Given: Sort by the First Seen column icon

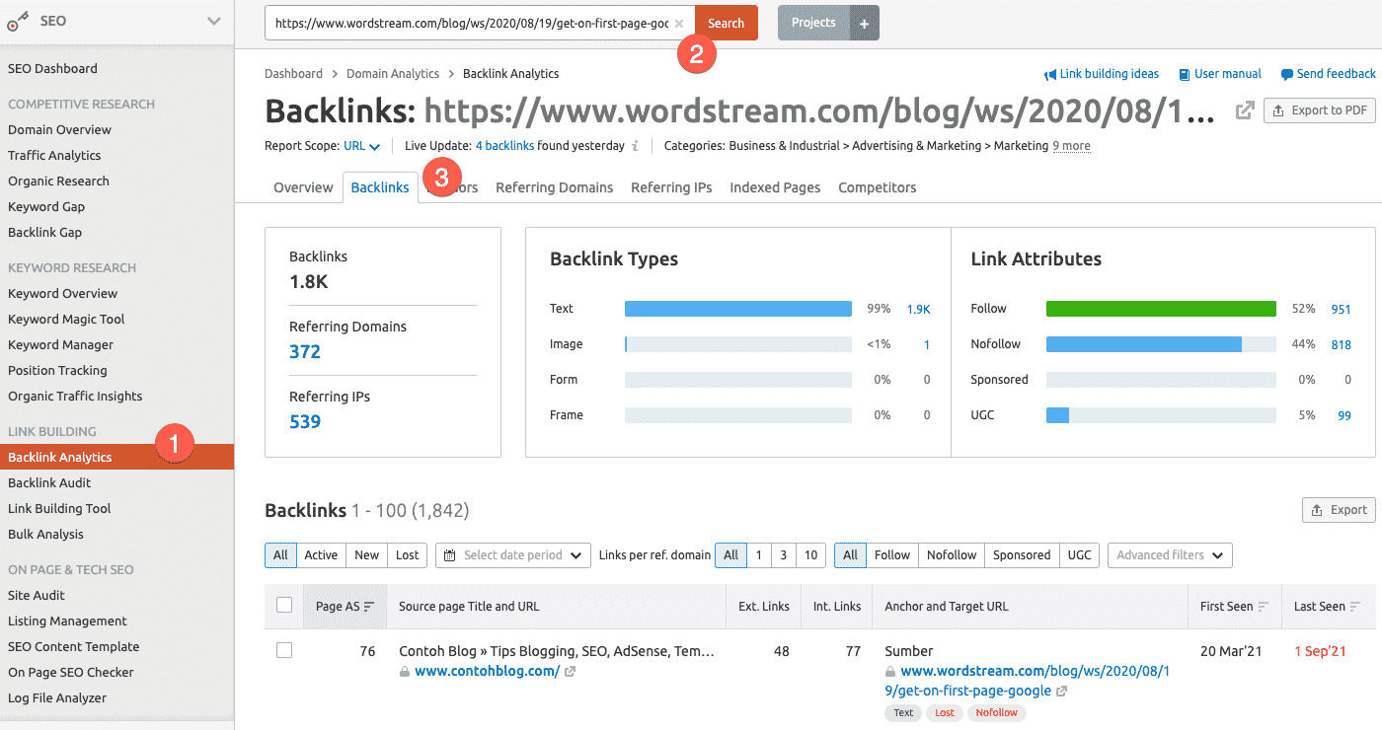Looking at the screenshot, I should [1264, 607].
